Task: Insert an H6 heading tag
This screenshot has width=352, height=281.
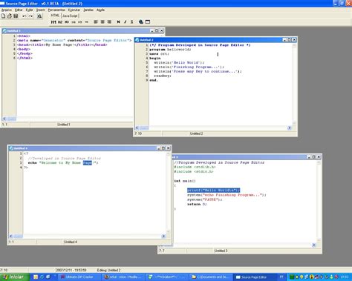Action: [86, 22]
